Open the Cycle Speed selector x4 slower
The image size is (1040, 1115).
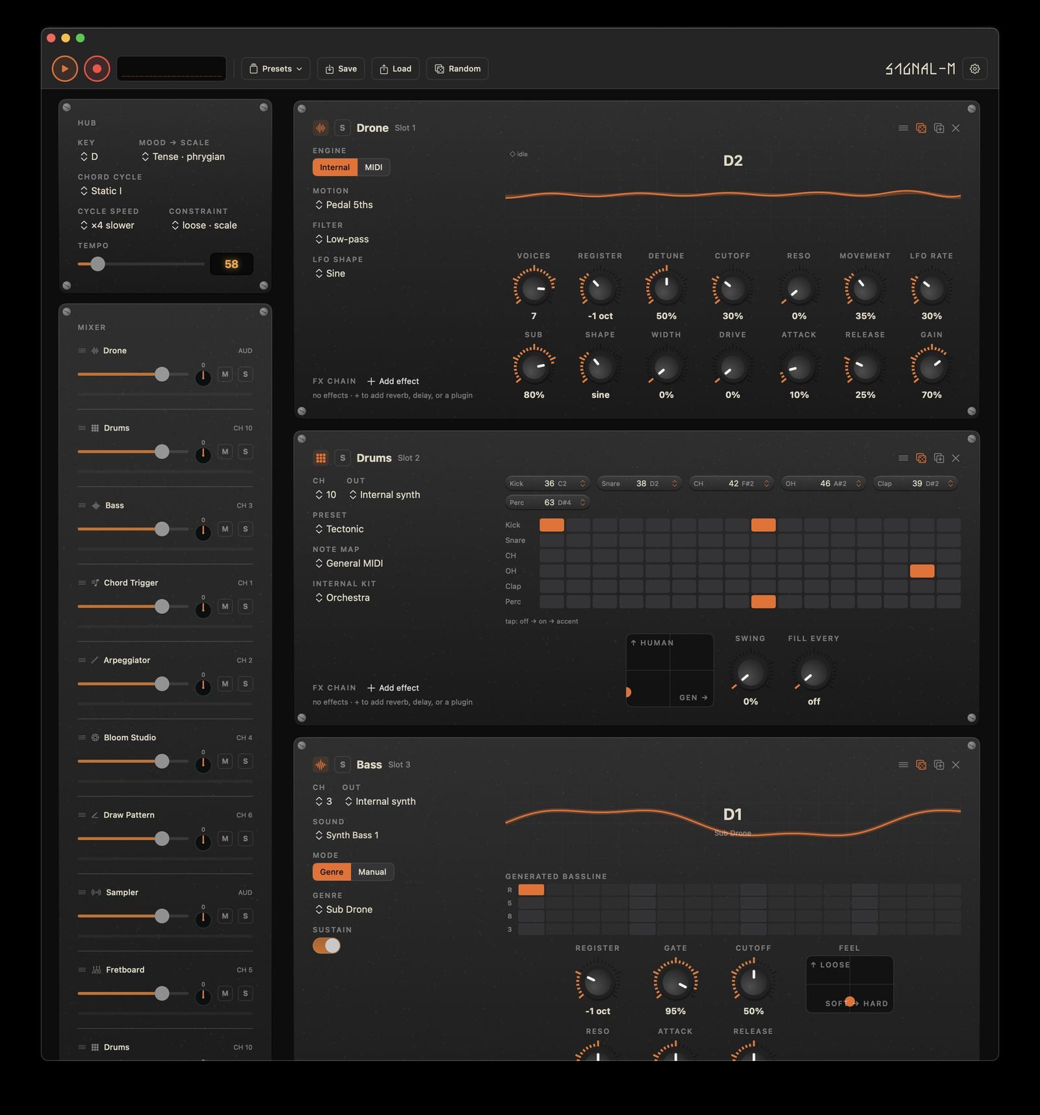tap(107, 226)
